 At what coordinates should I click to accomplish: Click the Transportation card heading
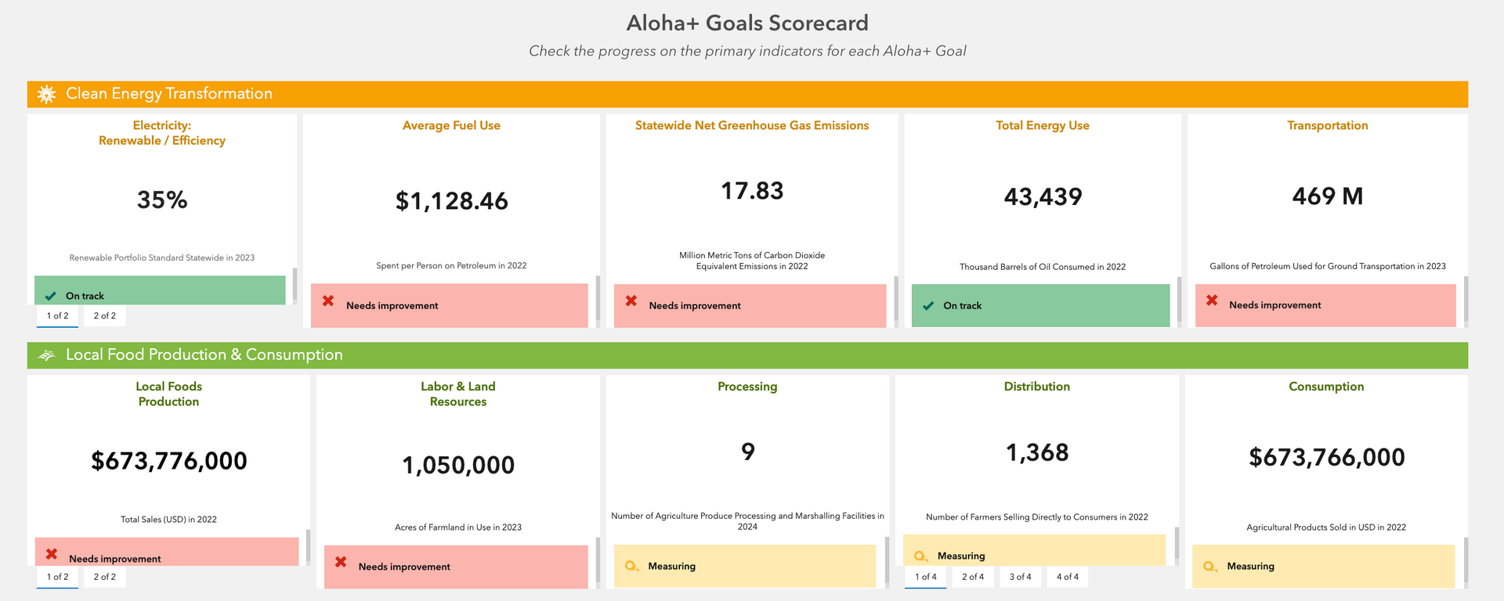click(1327, 125)
